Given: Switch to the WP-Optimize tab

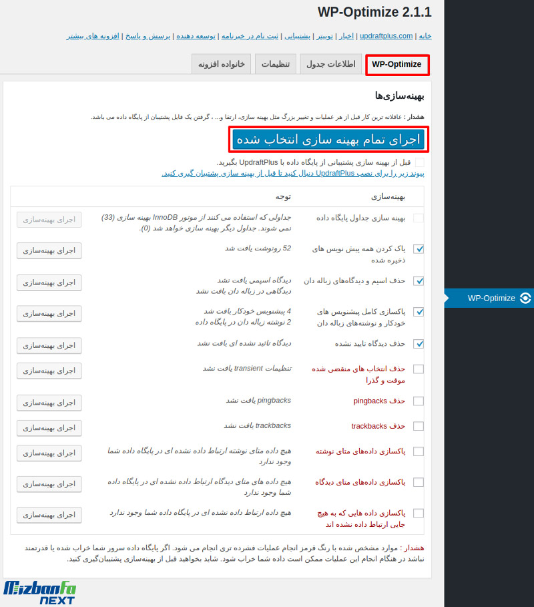Looking at the screenshot, I should [x=396, y=64].
